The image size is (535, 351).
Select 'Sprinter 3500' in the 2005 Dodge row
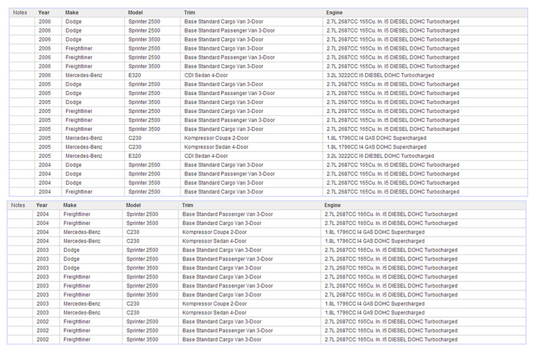click(144, 102)
